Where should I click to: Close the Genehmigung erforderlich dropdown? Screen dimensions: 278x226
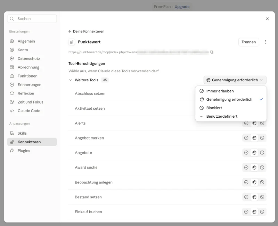tap(235, 80)
